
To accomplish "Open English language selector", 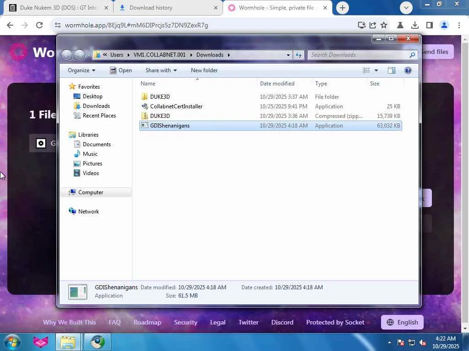I will click(x=402, y=322).
